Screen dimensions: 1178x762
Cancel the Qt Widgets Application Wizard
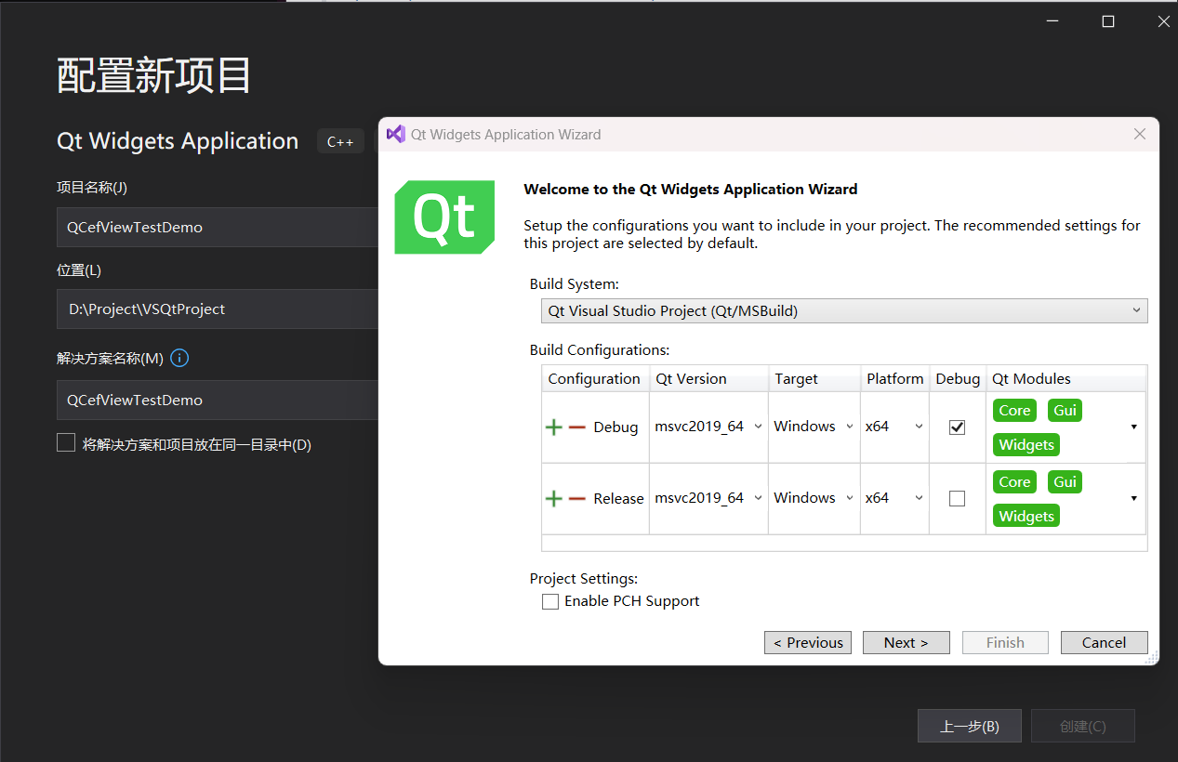(1105, 643)
